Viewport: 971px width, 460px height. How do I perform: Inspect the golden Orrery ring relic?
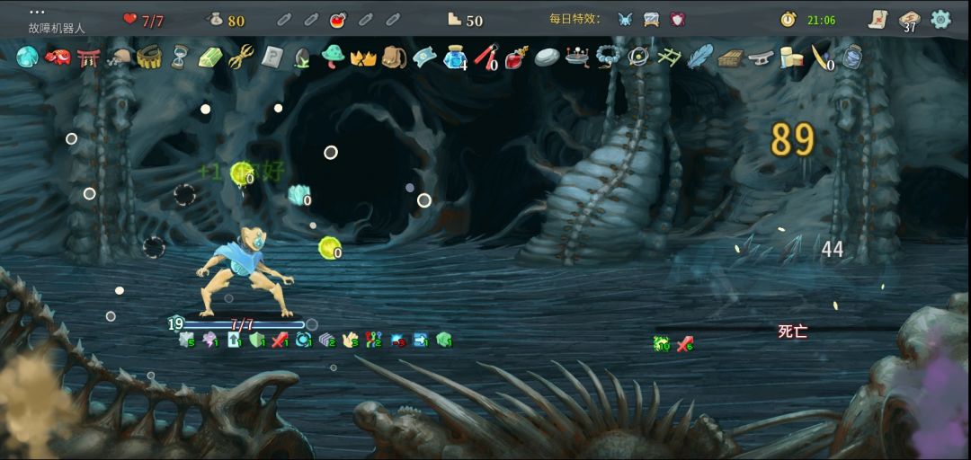click(x=638, y=57)
